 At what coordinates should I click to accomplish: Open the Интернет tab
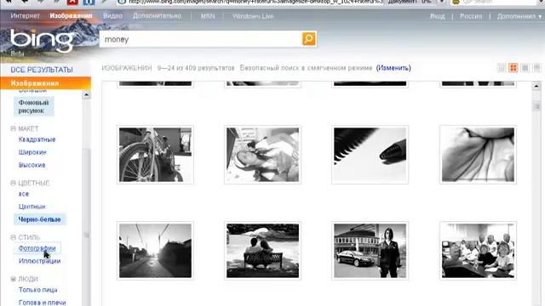(x=25, y=16)
